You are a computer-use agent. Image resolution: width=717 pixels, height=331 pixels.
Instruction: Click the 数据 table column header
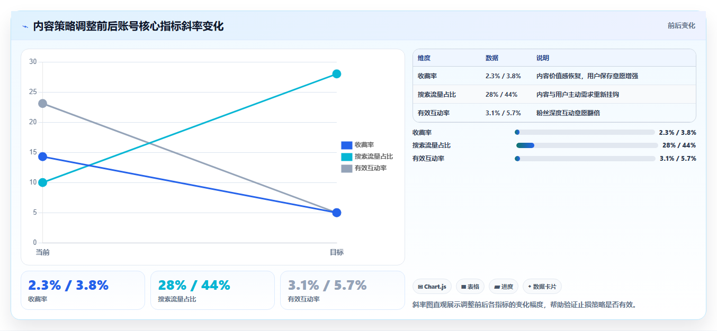coord(492,58)
